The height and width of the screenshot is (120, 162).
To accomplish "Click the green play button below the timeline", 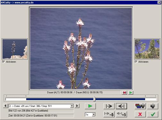I will [90, 106].
